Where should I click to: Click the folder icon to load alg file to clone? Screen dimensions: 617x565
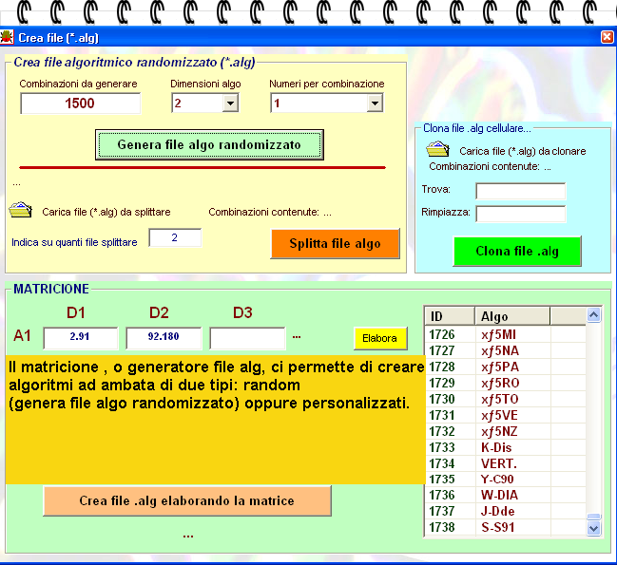437,149
